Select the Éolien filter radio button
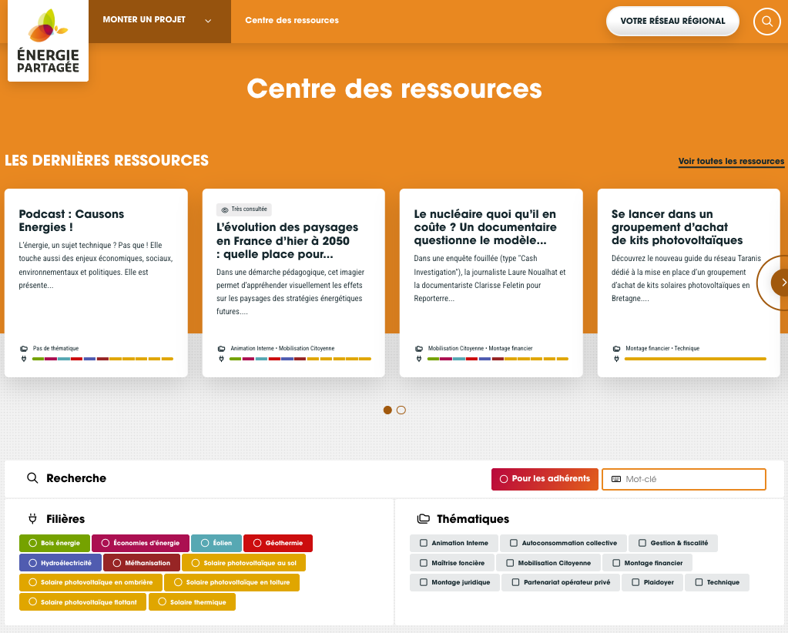788x633 pixels. (205, 543)
